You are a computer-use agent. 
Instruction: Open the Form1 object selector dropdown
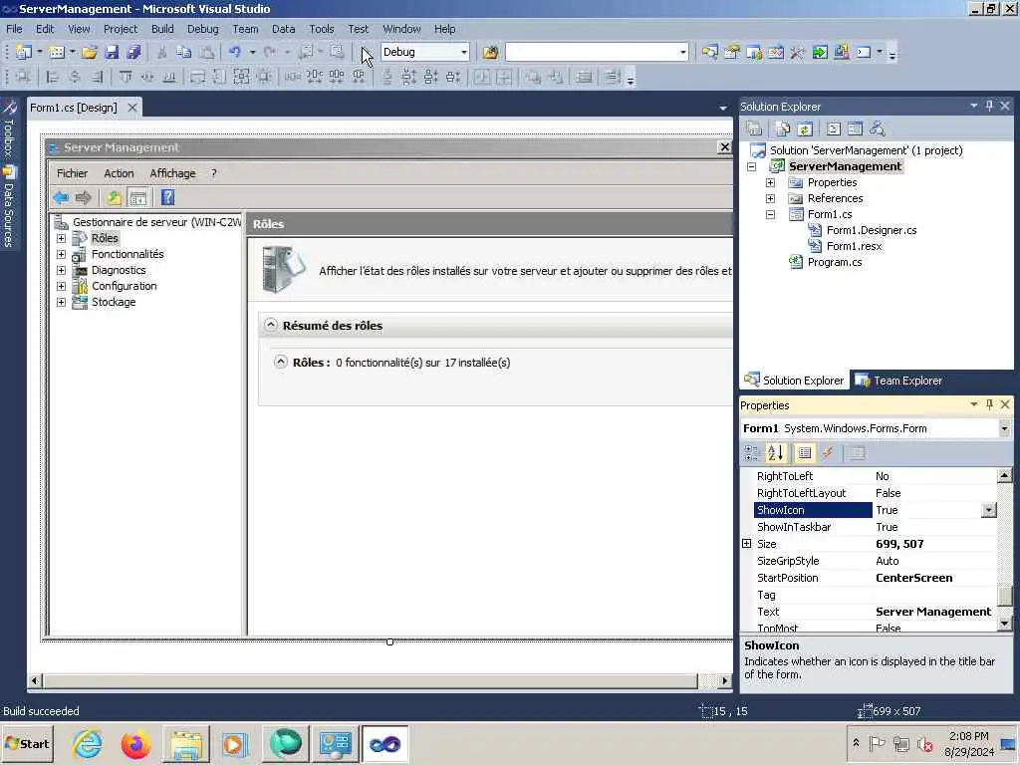tap(1004, 428)
